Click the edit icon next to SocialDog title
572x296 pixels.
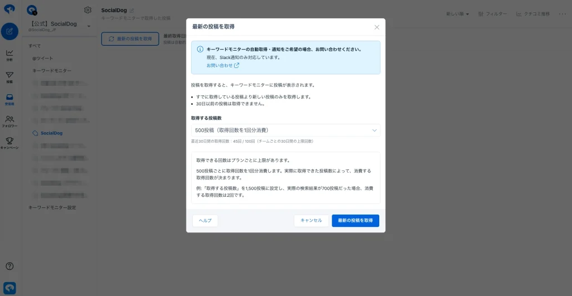pyautogui.click(x=132, y=11)
